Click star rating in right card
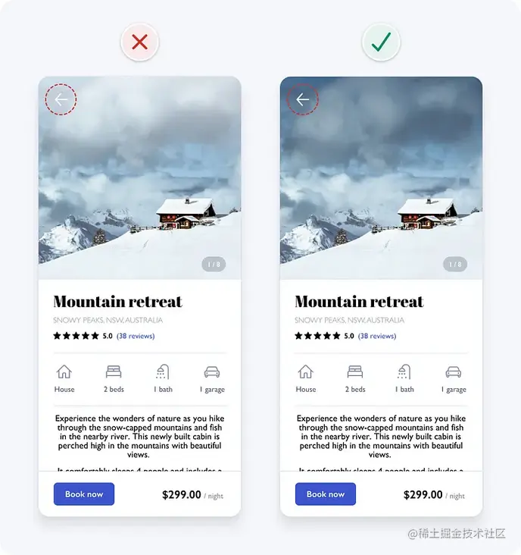The width and height of the screenshot is (521, 555). 317,336
